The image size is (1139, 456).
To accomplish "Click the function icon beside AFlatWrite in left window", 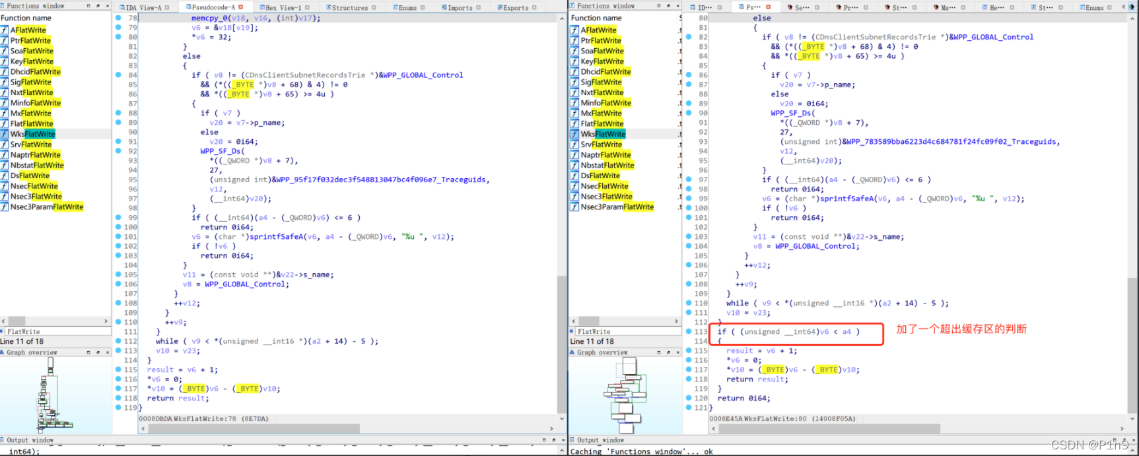I will click(4, 30).
